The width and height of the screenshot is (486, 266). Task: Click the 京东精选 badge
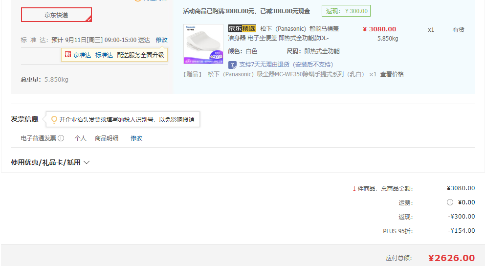[242, 28]
